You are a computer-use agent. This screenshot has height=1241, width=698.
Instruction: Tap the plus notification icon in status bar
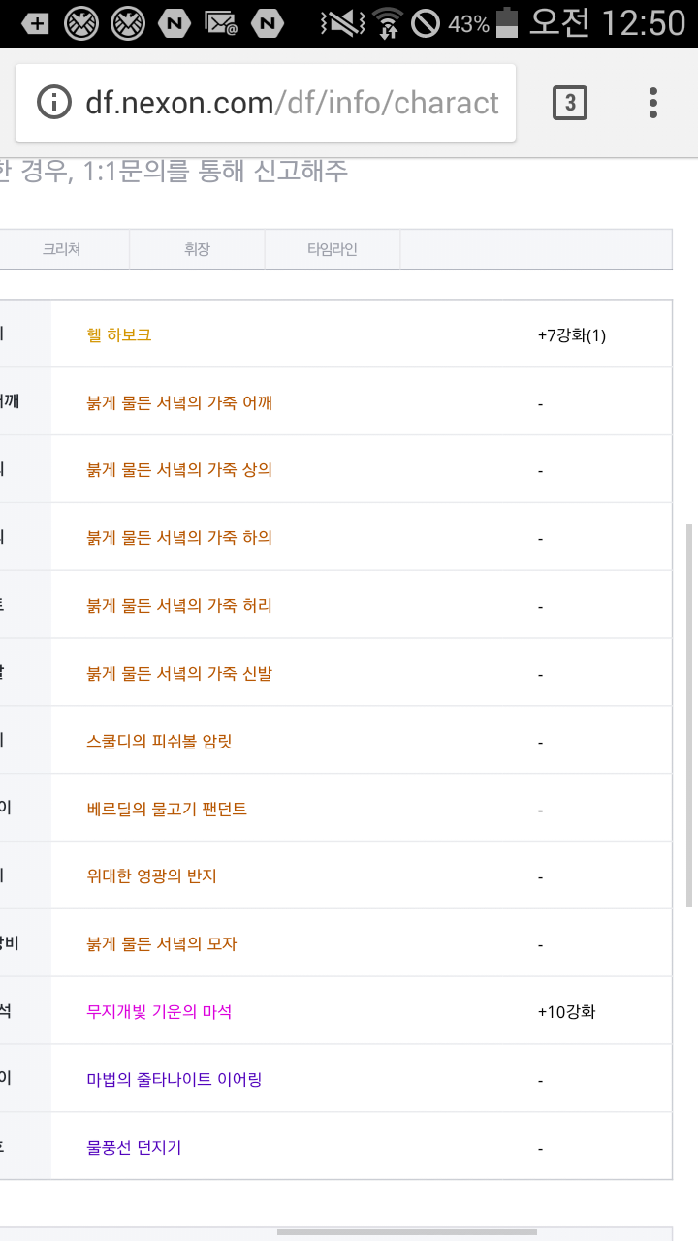pyautogui.click(x=36, y=22)
